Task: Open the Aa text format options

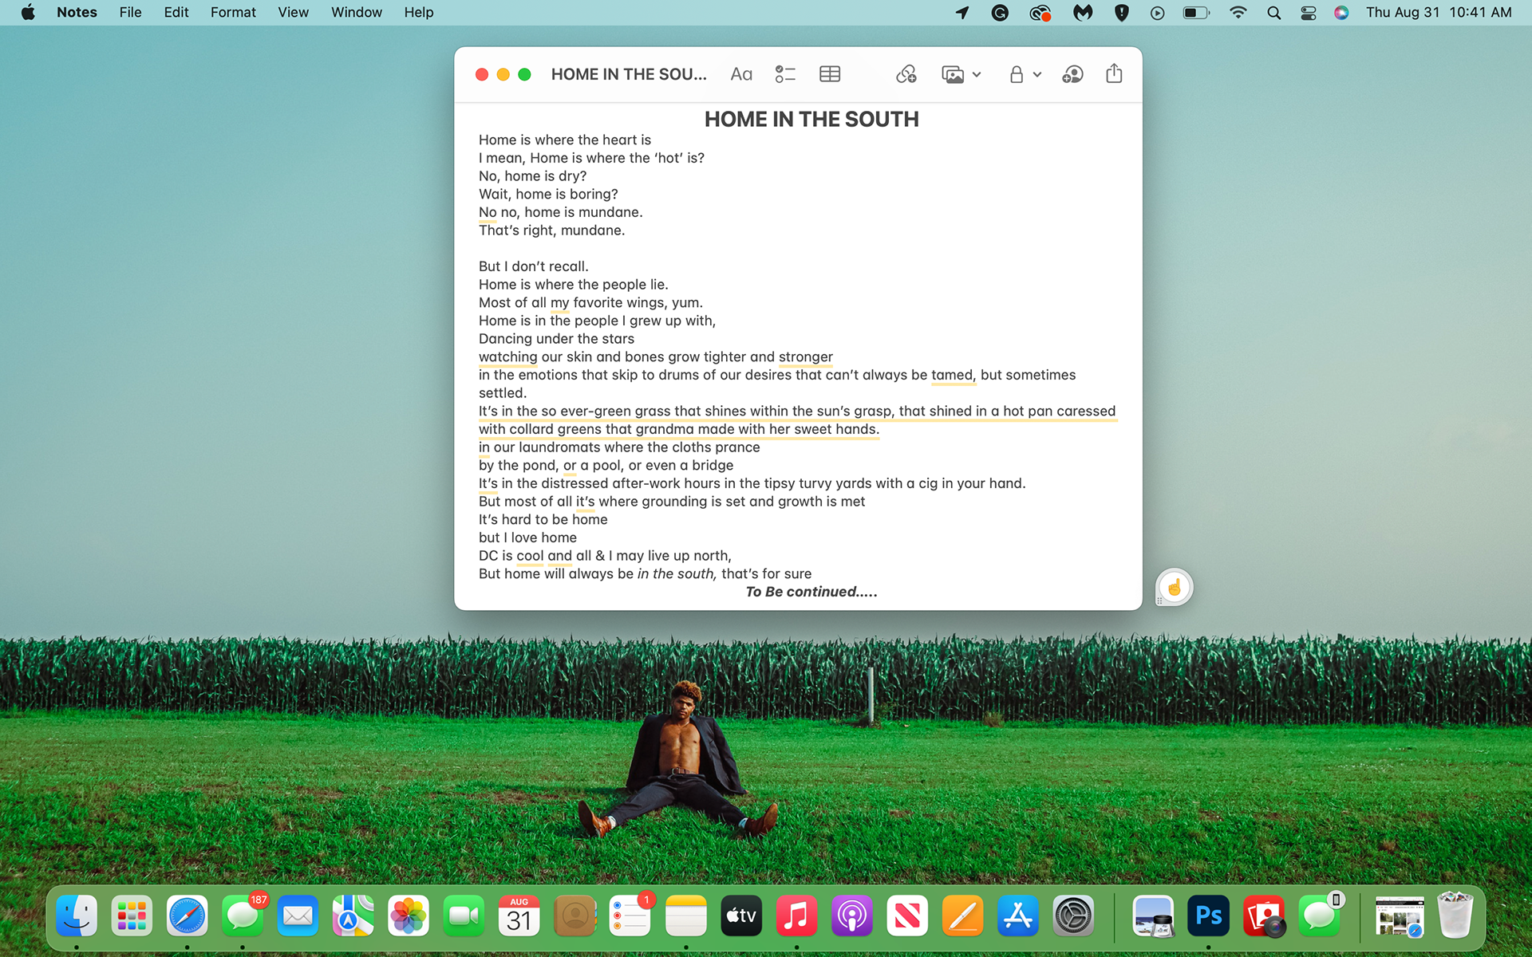Action: pos(740,74)
